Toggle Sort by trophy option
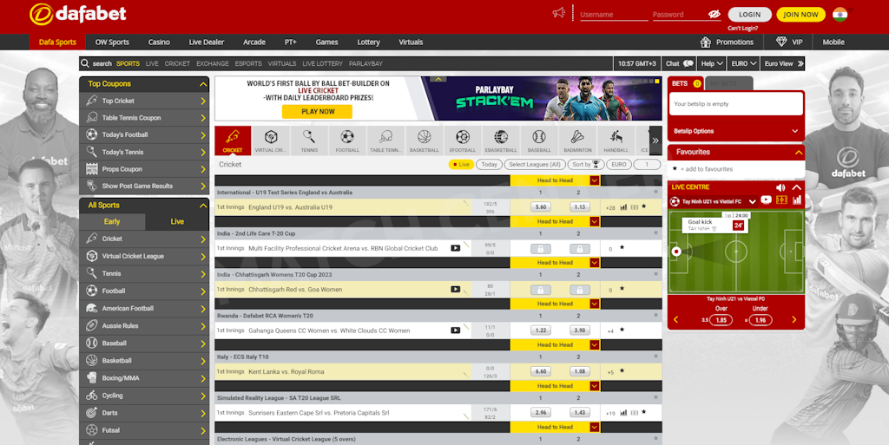 [585, 164]
